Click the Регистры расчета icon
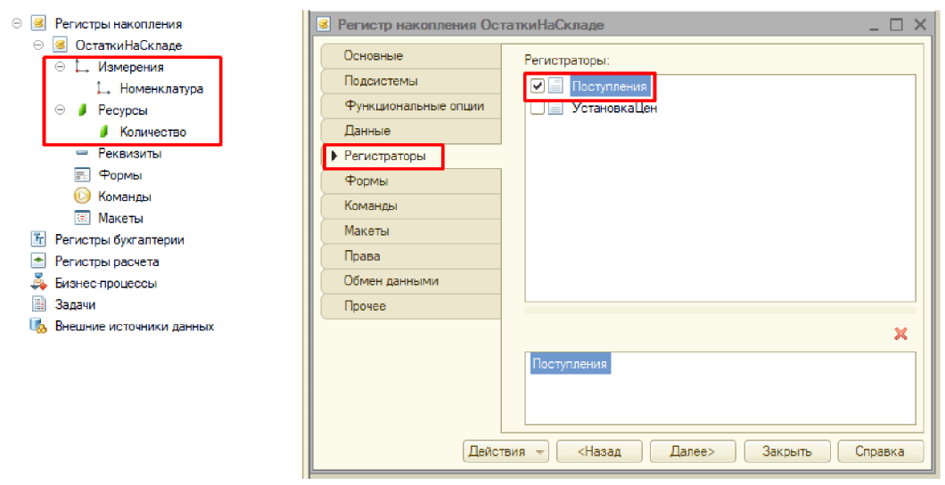Image resolution: width=945 pixels, height=485 pixels. coord(38,261)
